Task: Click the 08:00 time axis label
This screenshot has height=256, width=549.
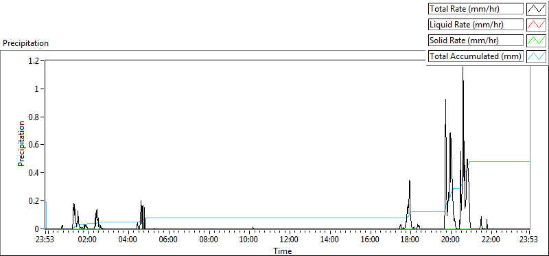Action: (209, 240)
